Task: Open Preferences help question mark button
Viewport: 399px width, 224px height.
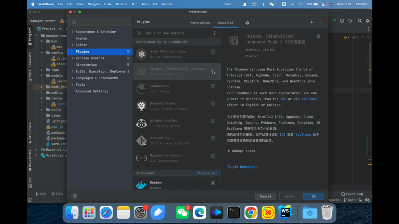Action: (75, 196)
